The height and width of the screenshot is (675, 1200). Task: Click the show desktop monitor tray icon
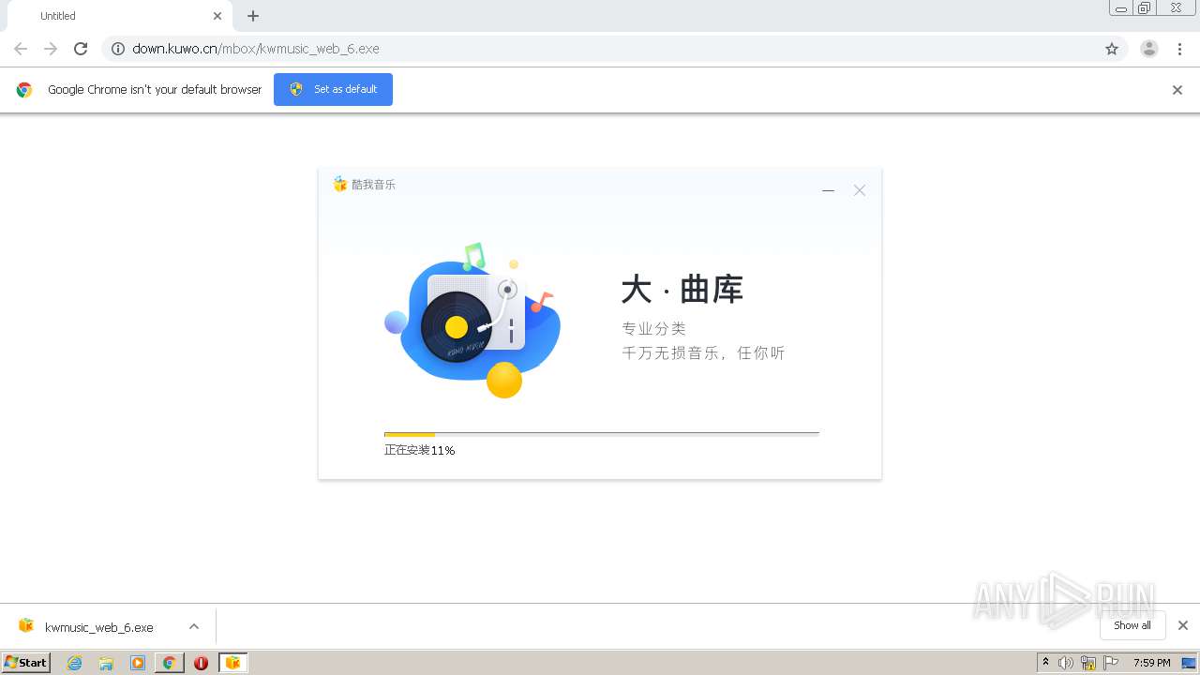tap(1189, 663)
